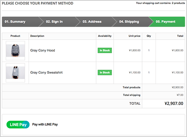Screen dimensions: 187x137
Task: Click the ¥2,907.00 total amount
Action: (x=174, y=104)
